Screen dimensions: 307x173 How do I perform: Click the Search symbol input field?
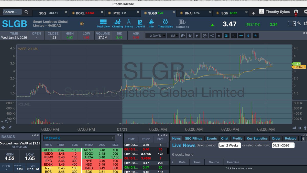point(12,12)
